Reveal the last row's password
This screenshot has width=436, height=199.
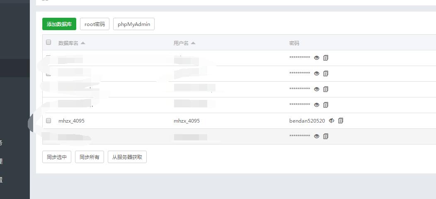317,136
